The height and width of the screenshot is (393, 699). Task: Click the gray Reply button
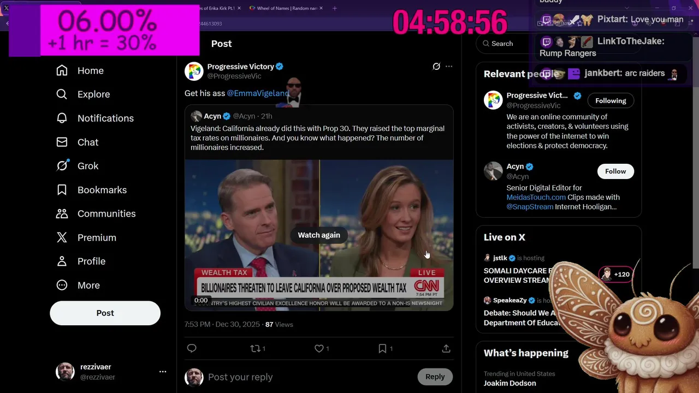click(x=435, y=377)
